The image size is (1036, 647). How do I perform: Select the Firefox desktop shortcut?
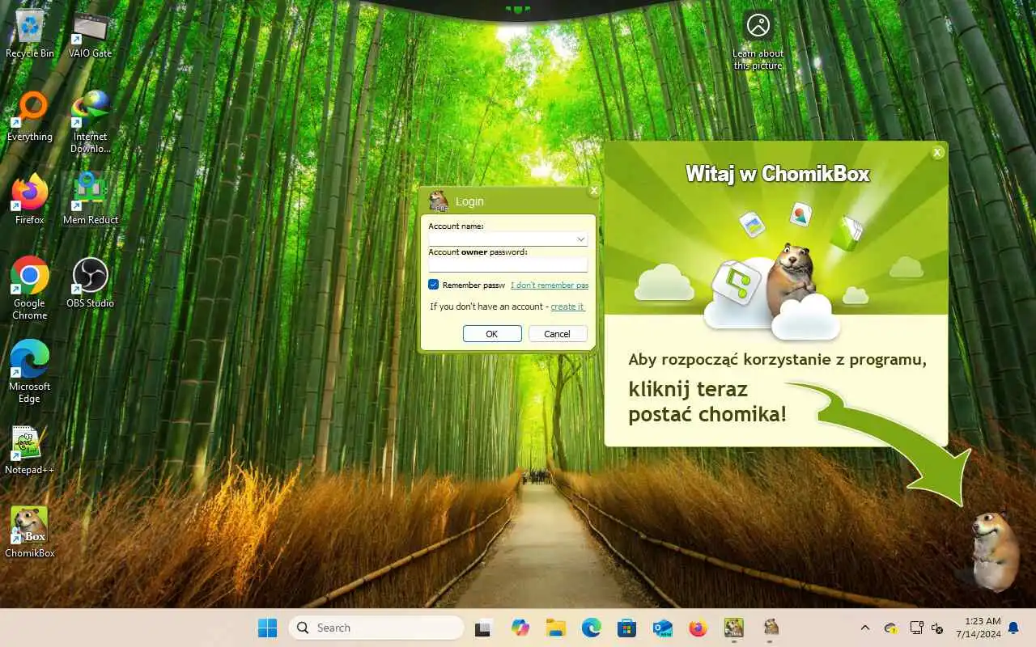click(30, 200)
